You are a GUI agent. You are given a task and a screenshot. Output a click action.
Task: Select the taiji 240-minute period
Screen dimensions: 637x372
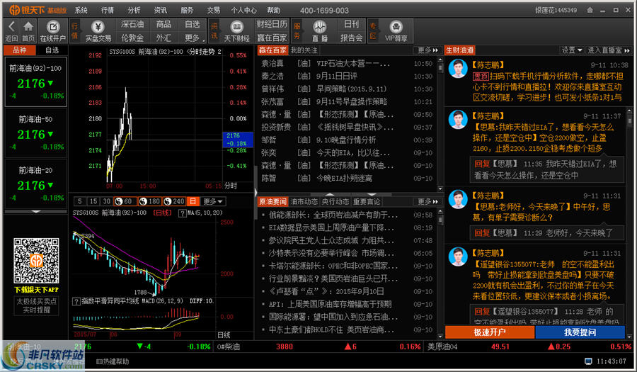(x=174, y=201)
